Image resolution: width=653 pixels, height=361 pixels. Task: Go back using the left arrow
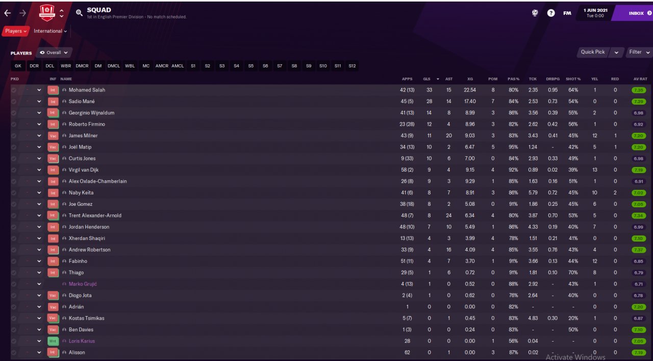7,13
